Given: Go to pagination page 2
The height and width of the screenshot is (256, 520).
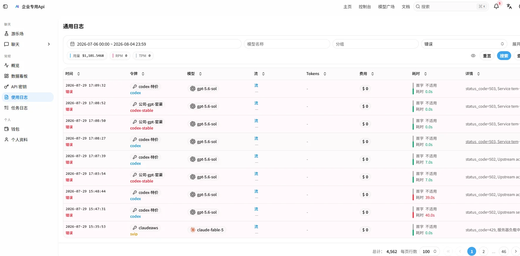Looking at the screenshot, I should coord(484,252).
